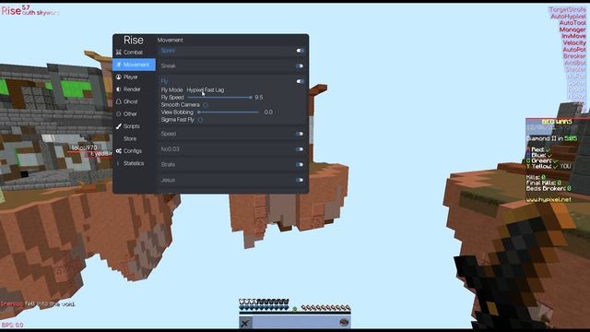Image resolution: width=590 pixels, height=332 pixels.
Task: Click Manager in the active modules list
Action: click(572, 30)
